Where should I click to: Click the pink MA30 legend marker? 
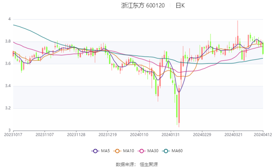point(141,151)
